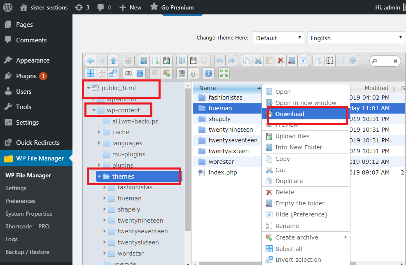Click the Fullscreen green arrows icon
The image size is (406, 265).
coord(224,73)
